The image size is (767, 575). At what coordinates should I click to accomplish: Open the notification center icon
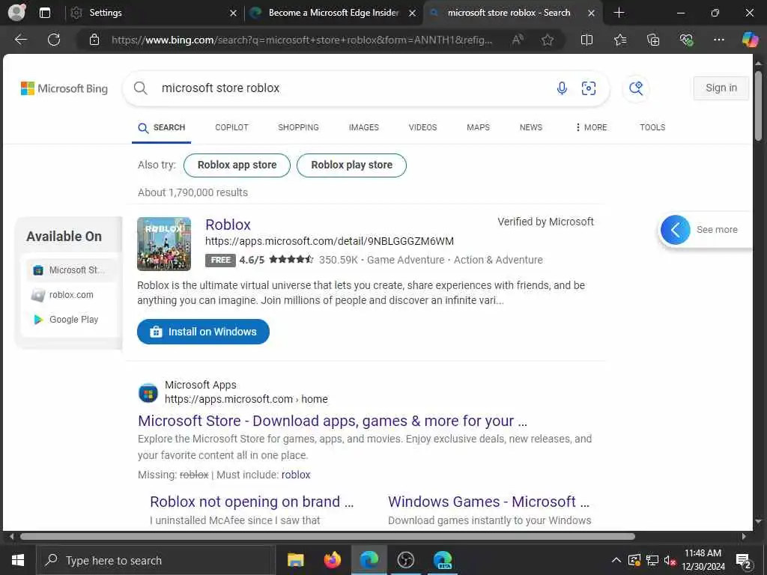(x=744, y=561)
